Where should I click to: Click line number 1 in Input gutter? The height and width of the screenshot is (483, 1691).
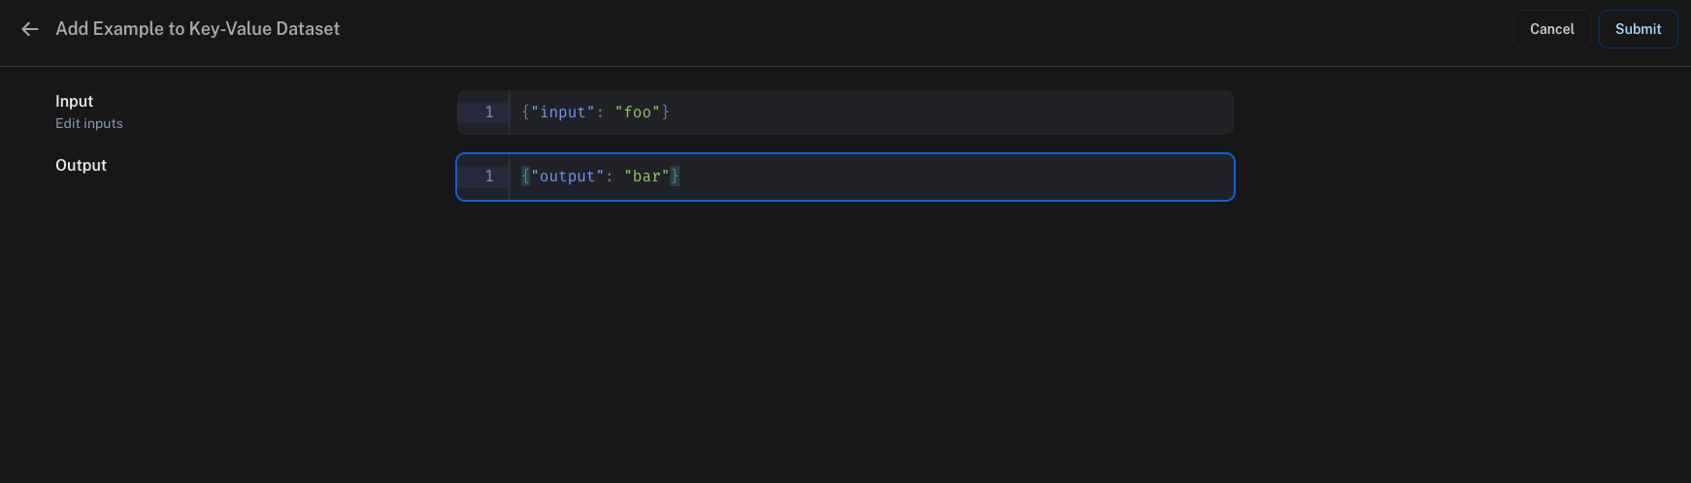coord(489,113)
